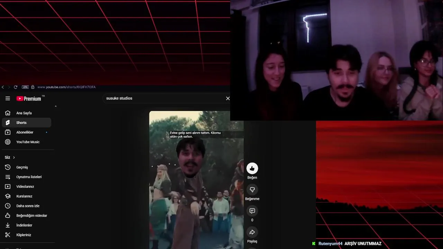Click the watch later clock icon
Image resolution: width=443 pixels, height=249 pixels.
coord(8,206)
